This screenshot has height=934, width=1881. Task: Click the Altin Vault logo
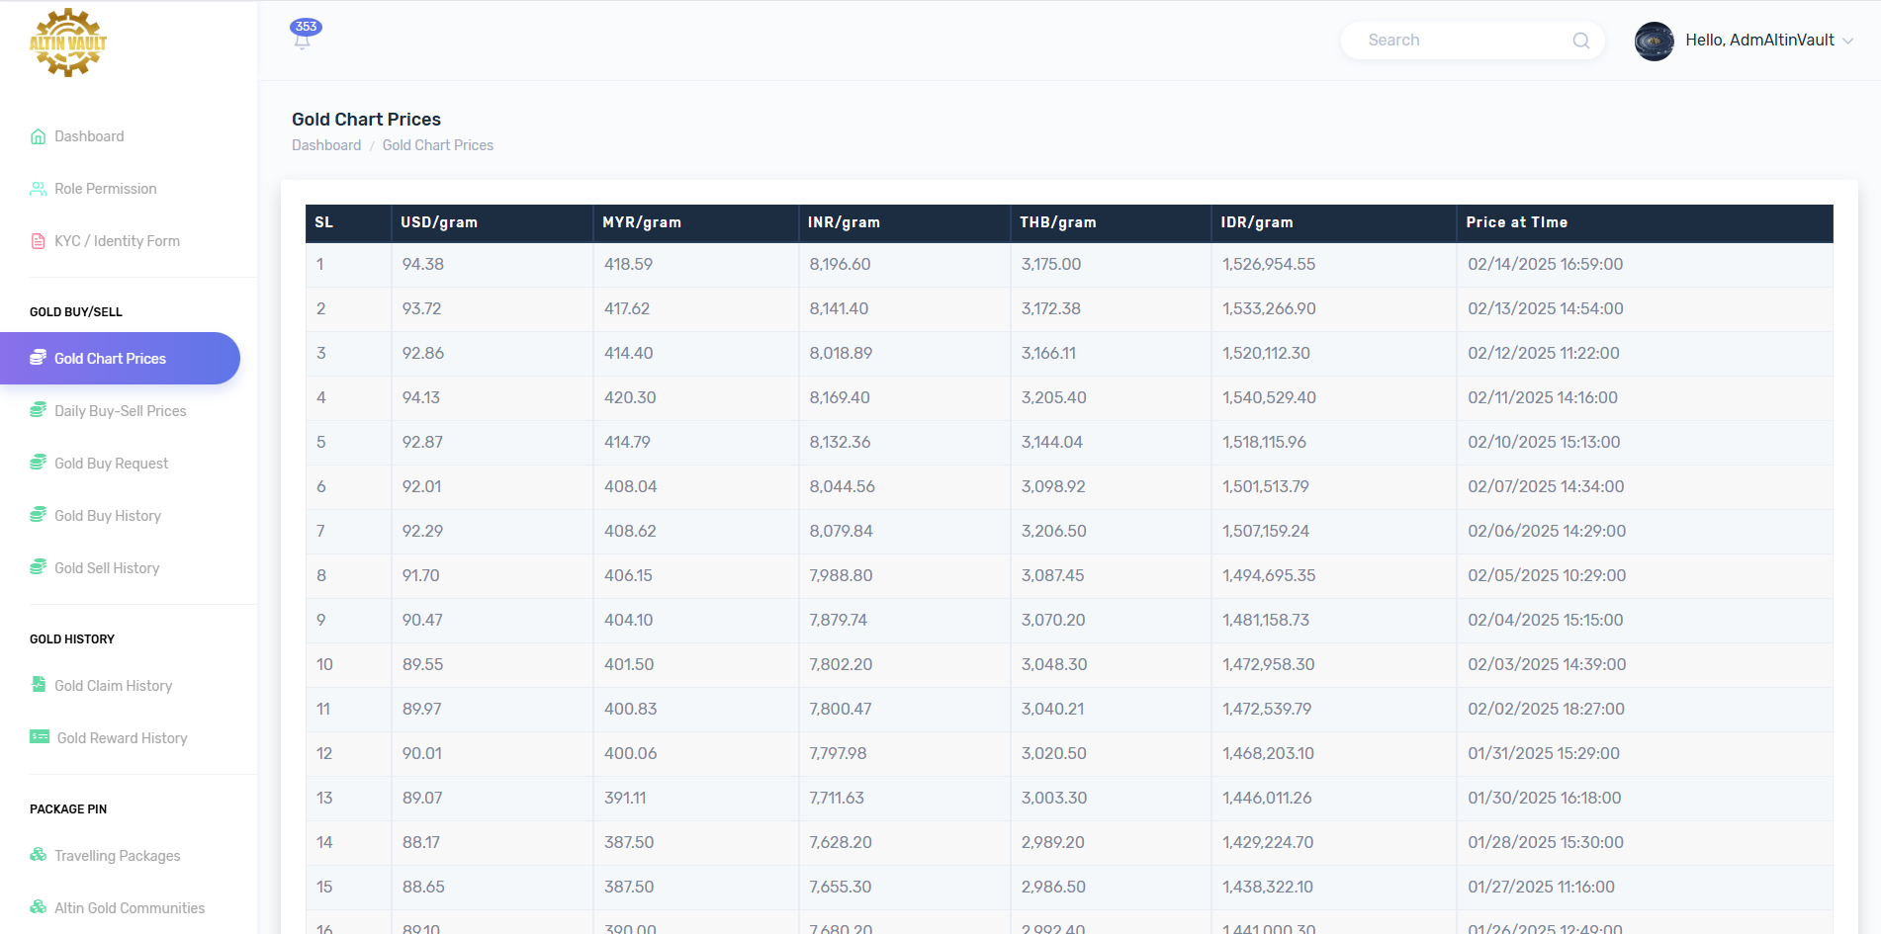click(68, 42)
